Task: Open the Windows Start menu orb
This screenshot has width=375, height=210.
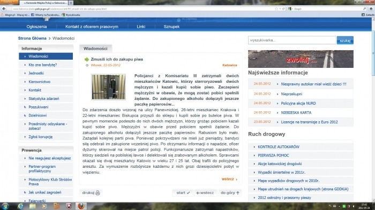Action: 5,206
